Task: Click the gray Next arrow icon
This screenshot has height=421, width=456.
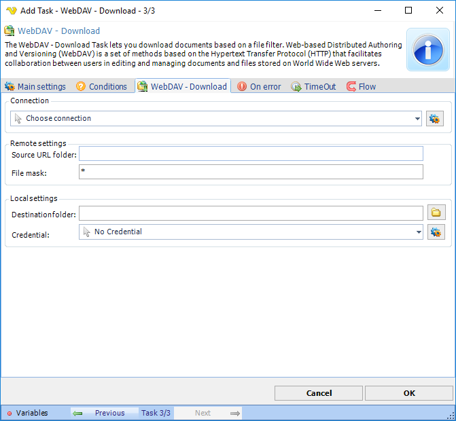Action: [235, 413]
